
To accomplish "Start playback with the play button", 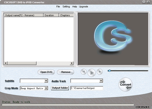I will coord(92,73).
